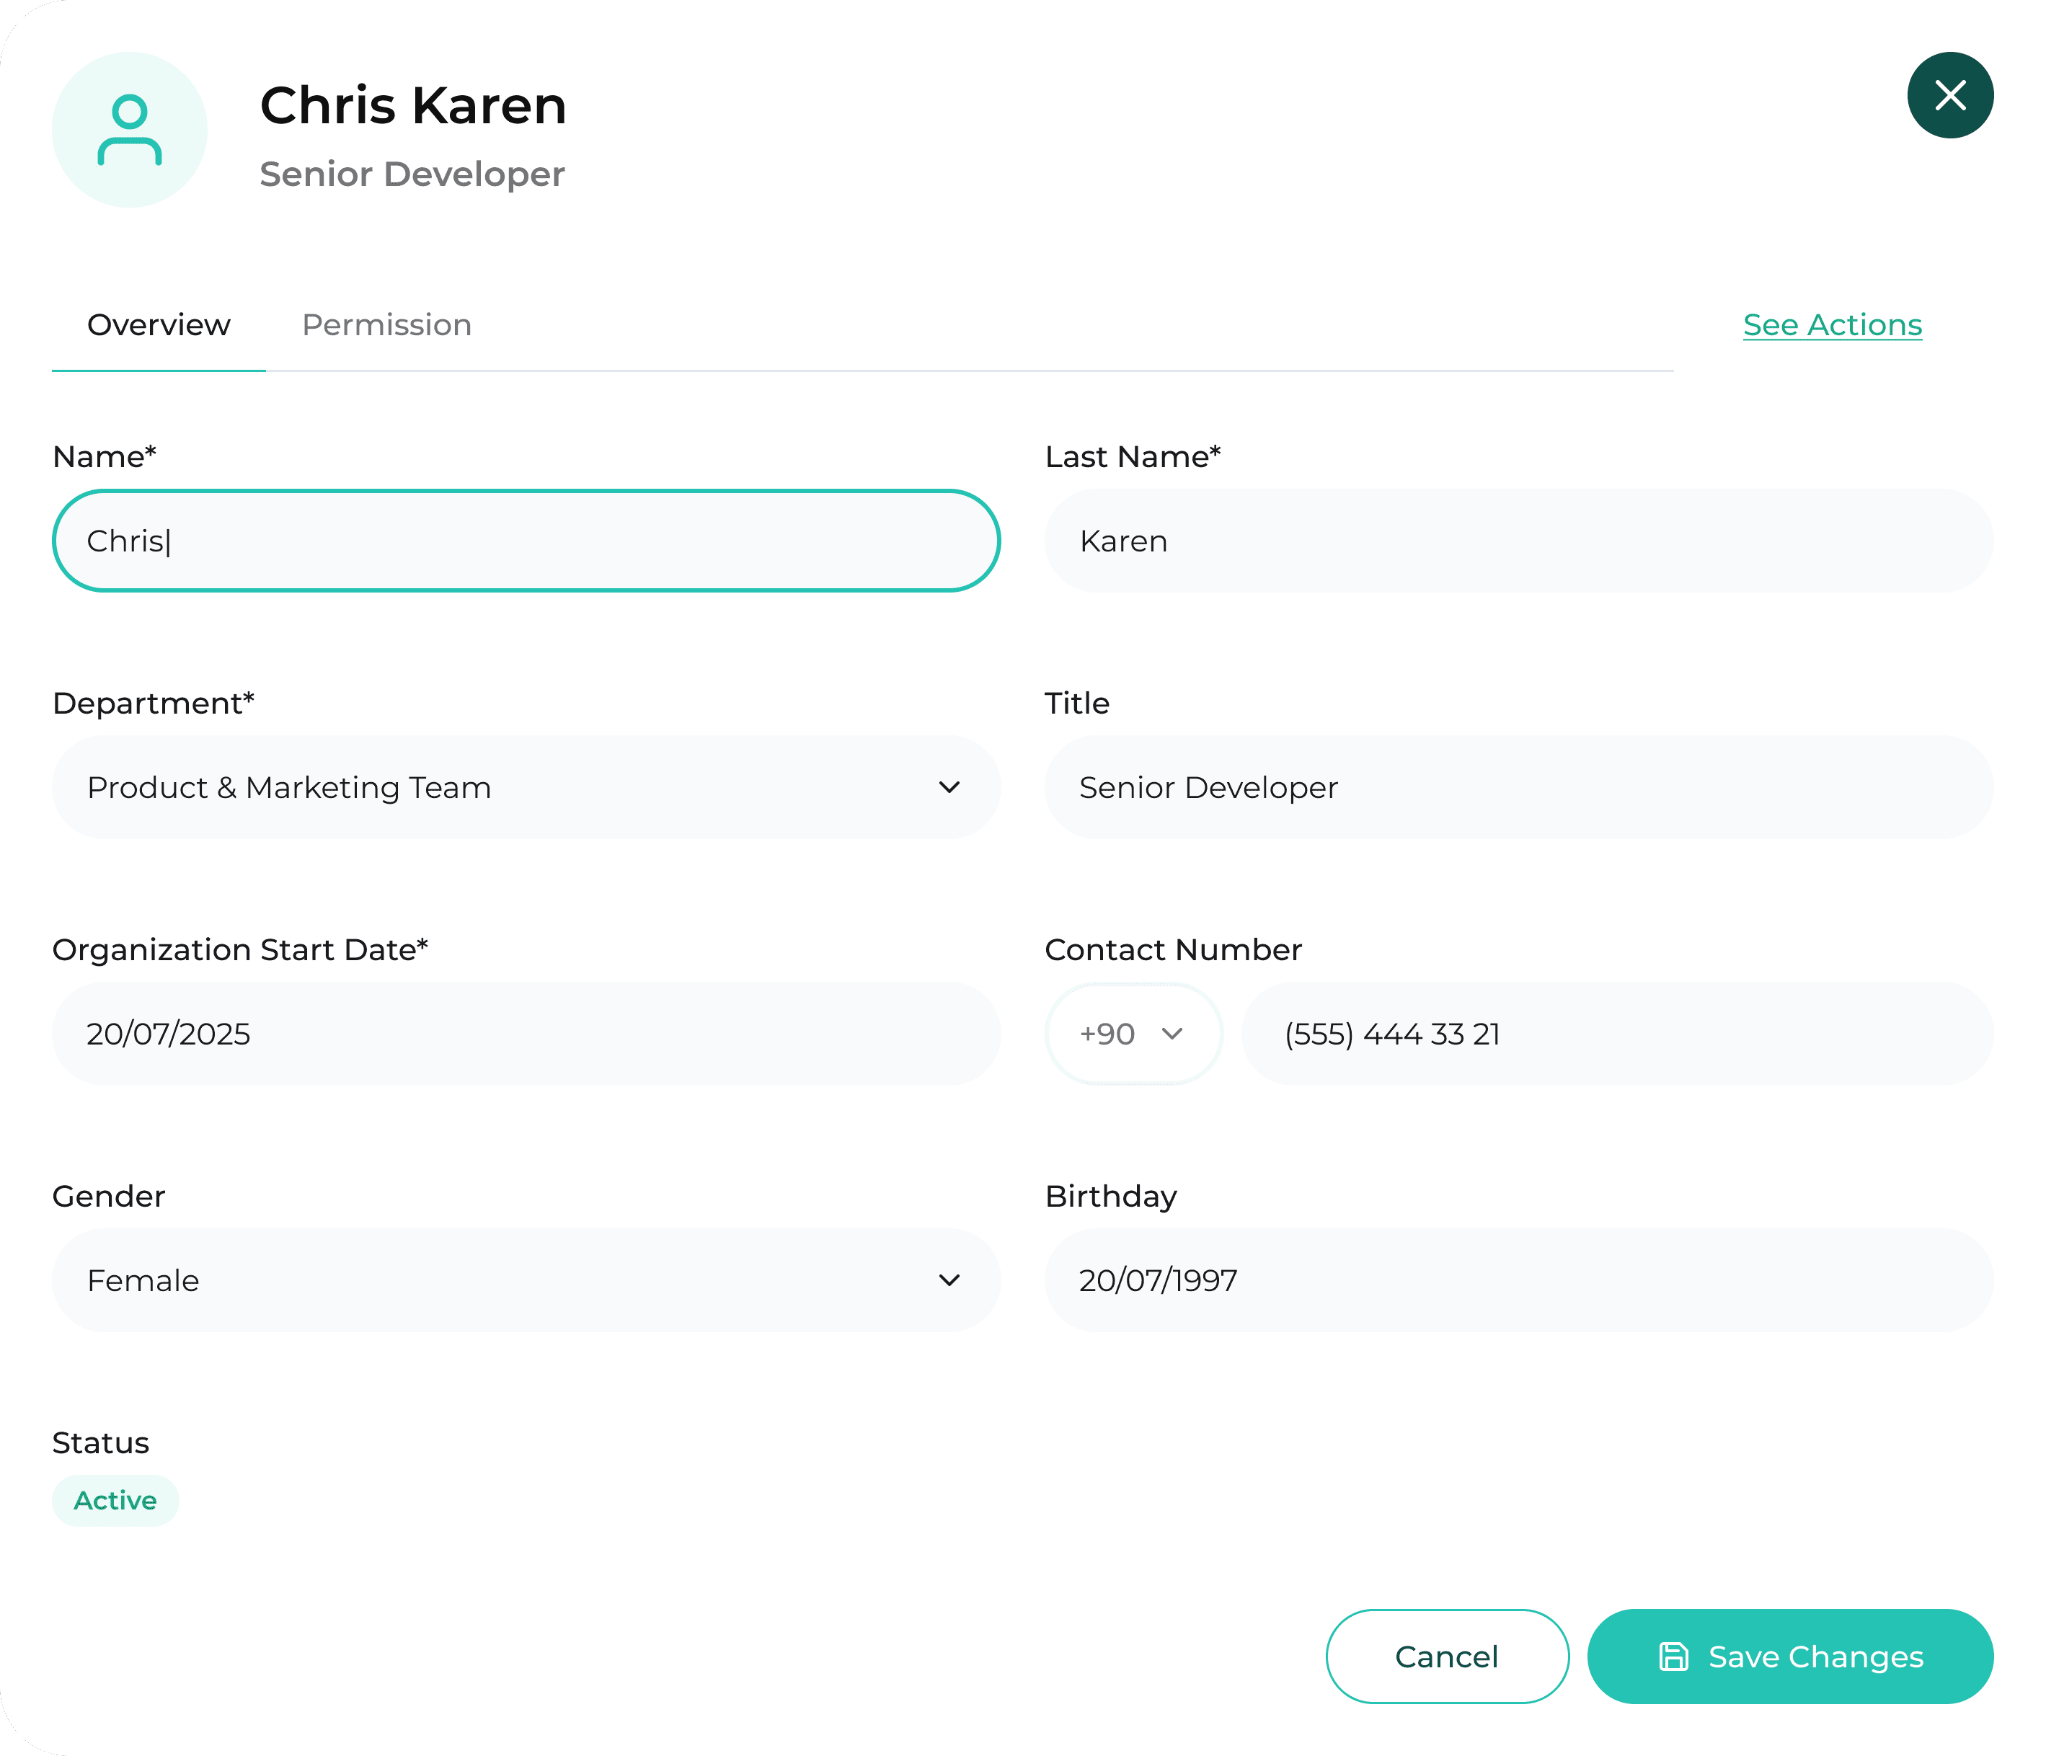Click the Last Name field Karen
Image resolution: width=2046 pixels, height=1756 pixels.
1518,541
